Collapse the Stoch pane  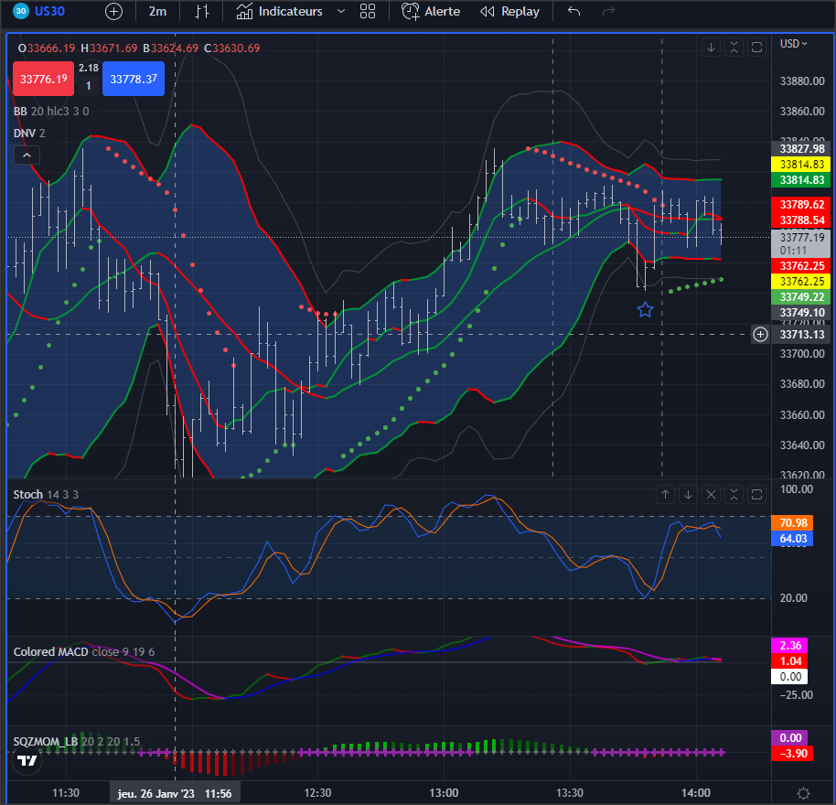click(734, 495)
